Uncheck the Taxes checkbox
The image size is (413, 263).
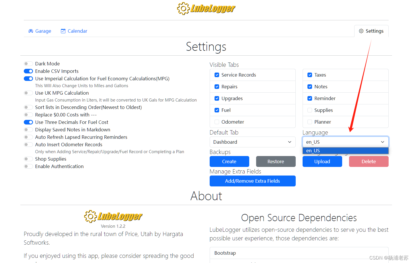tap(310, 75)
